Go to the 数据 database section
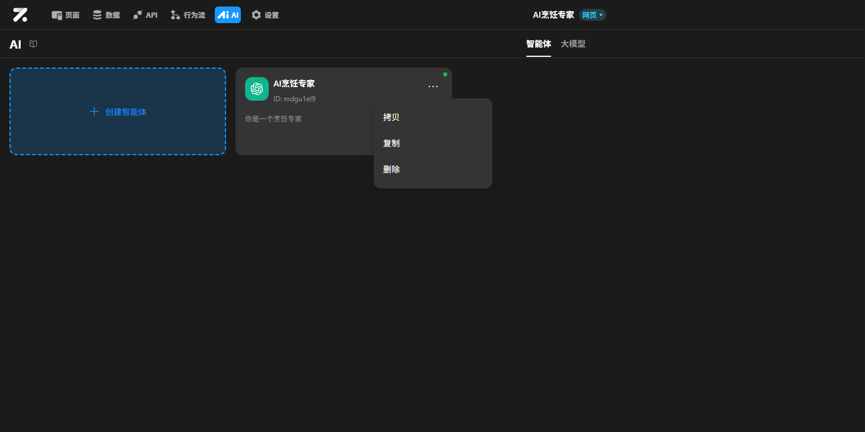The height and width of the screenshot is (432, 865). [x=106, y=15]
